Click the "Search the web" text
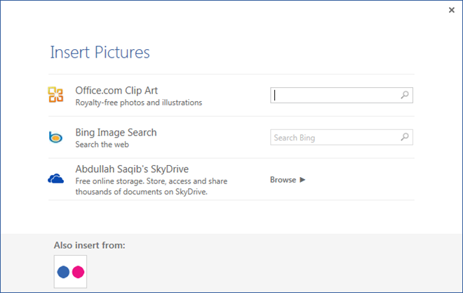463x293 pixels. 102,145
